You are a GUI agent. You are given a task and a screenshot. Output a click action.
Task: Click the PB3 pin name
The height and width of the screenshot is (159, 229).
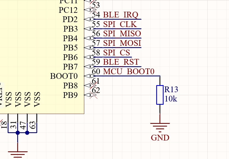pos(71,29)
